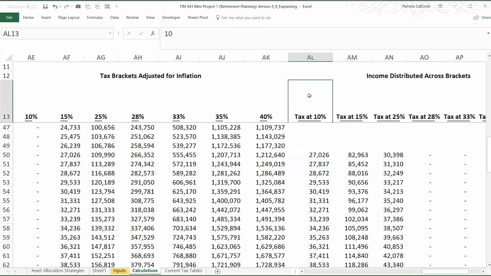Select the Tax at 10% header cell
Screen dimensions: 491x276
310,101
